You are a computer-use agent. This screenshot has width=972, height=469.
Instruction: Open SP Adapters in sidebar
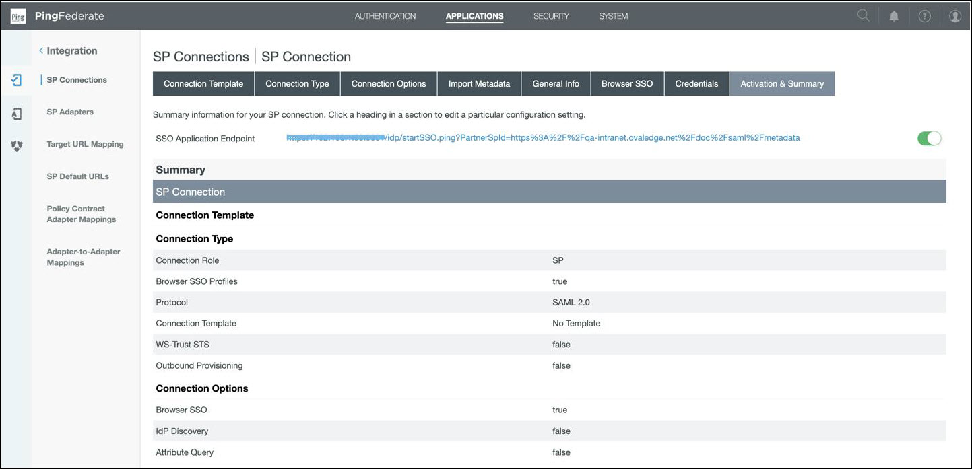coord(70,112)
